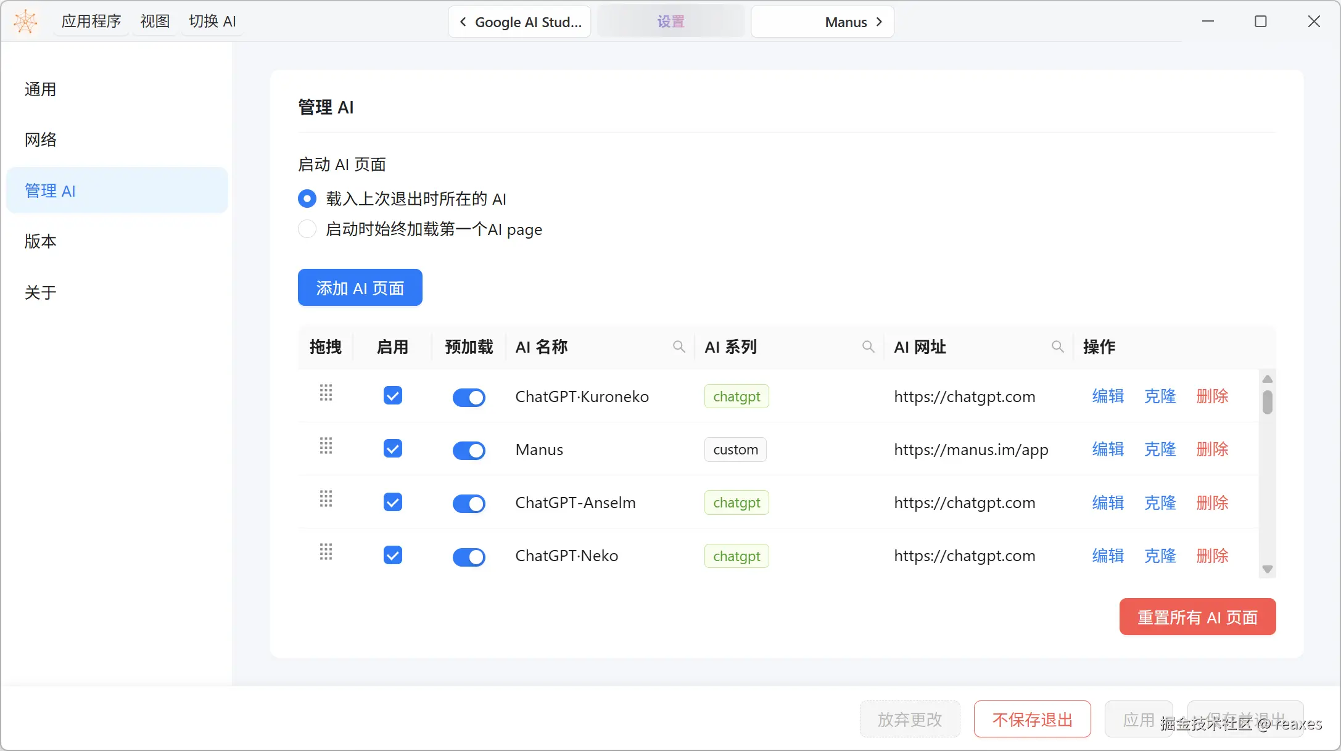Click 删除 link for ChatGPT·Kuroneko

click(1212, 396)
